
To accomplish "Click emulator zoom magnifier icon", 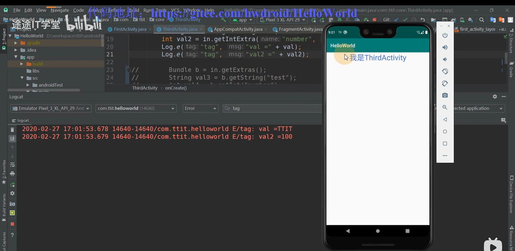I will click(445, 107).
